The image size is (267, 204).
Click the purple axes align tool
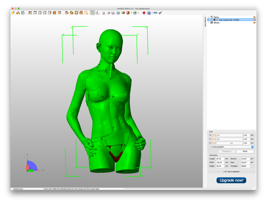point(97,13)
